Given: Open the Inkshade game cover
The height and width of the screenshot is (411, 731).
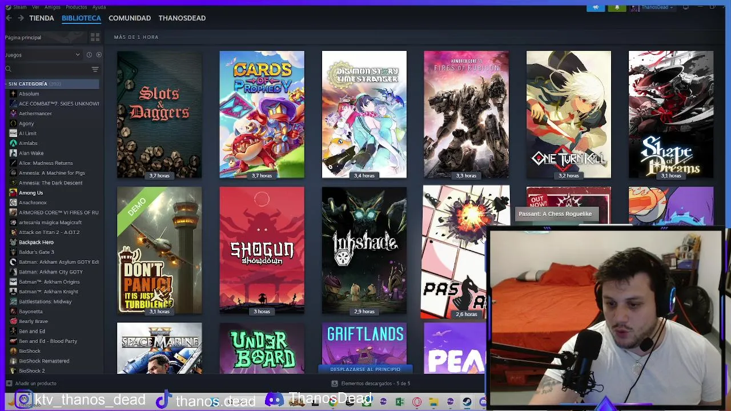Looking at the screenshot, I should coord(364,250).
